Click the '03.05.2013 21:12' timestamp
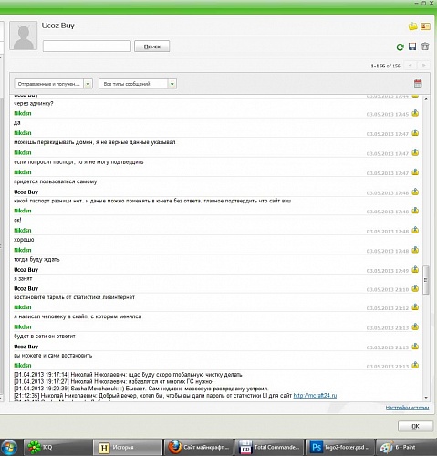The image size is (437, 456). (x=388, y=308)
